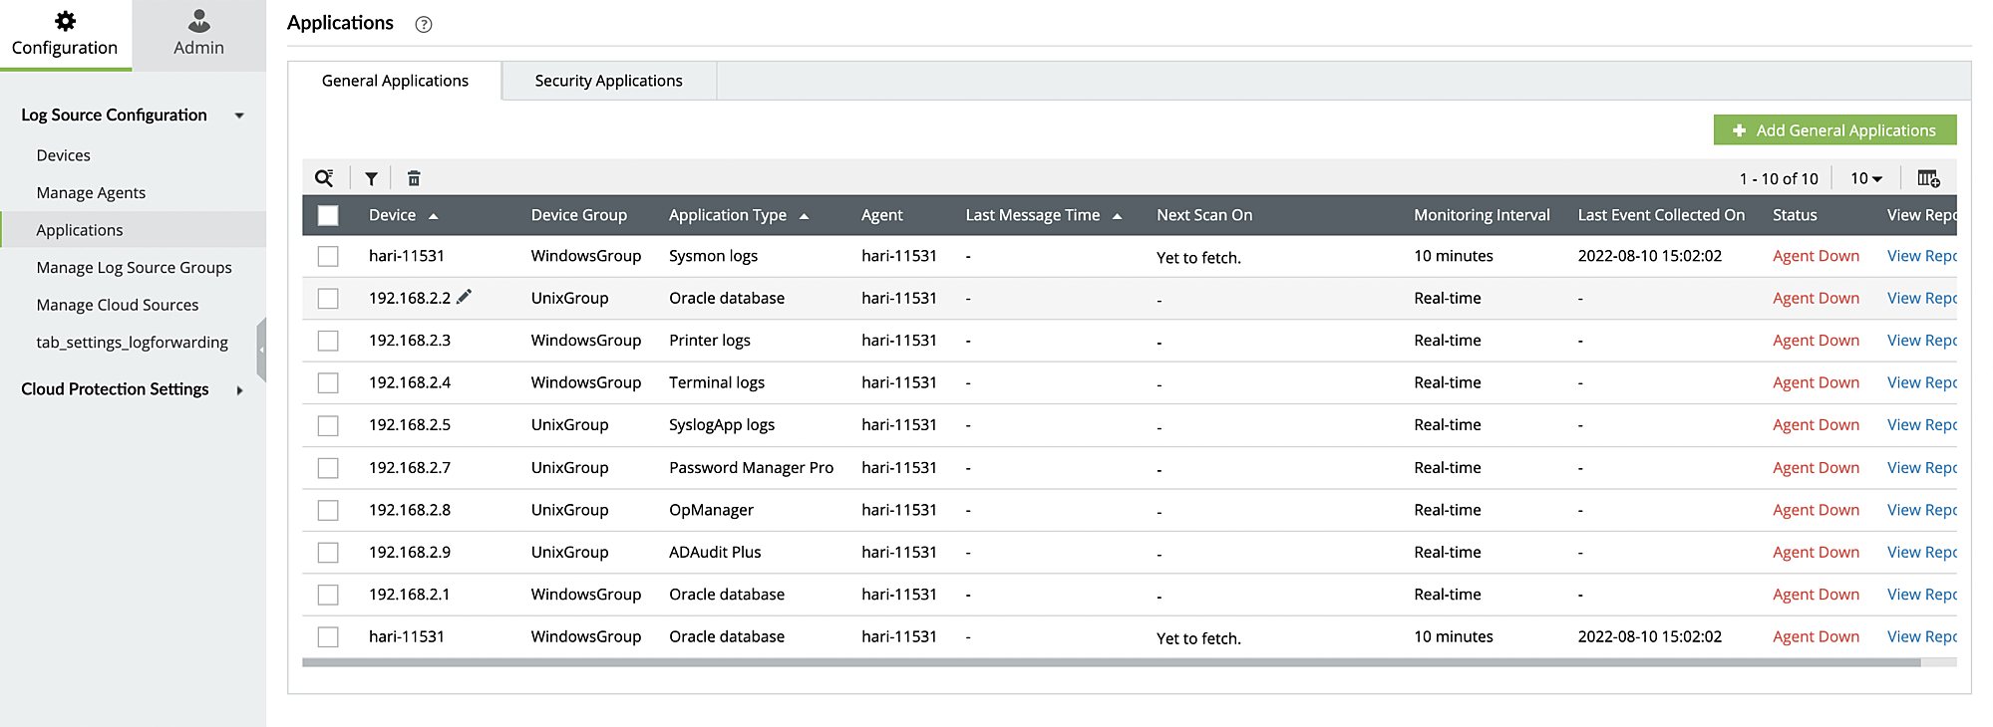Viewport: 1993px width, 727px height.
Task: Open the rows-per-page 10 dropdown
Action: coord(1865,179)
